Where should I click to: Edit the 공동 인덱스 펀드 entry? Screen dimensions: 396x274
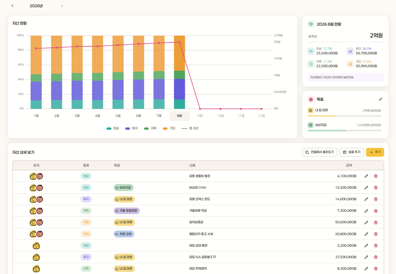tap(366, 199)
